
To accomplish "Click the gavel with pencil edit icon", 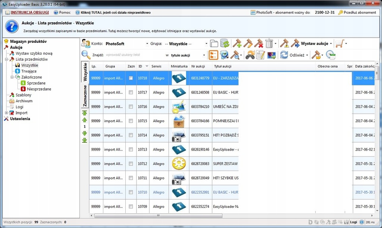I will coord(248,44).
